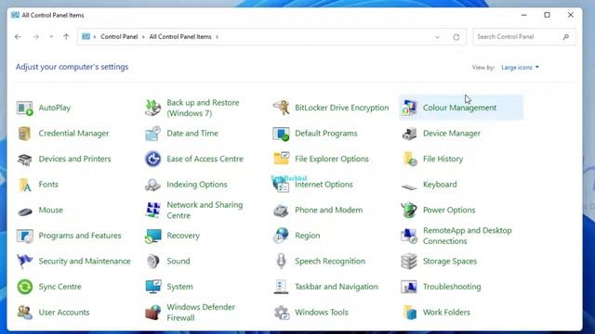Select the Colour Management icon

pos(409,108)
